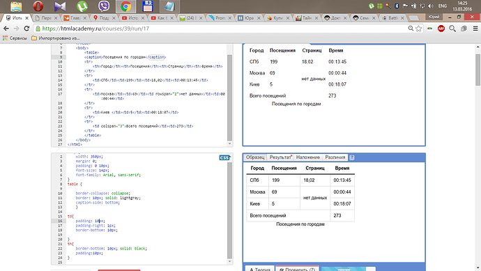This screenshot has width=481, height=271.
Task: Open the Импортировано из... bookmarks folder
Action: click(x=56, y=38)
